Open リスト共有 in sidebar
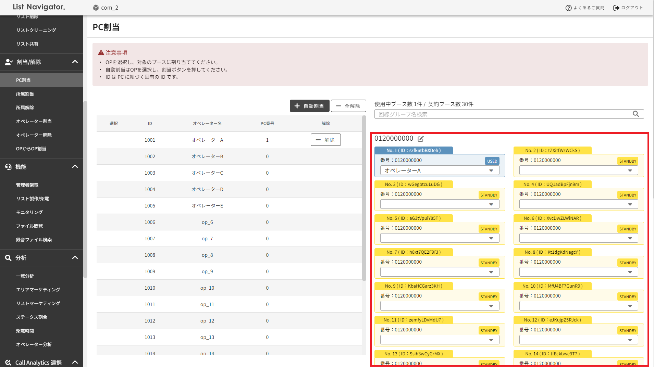 [x=41, y=44]
